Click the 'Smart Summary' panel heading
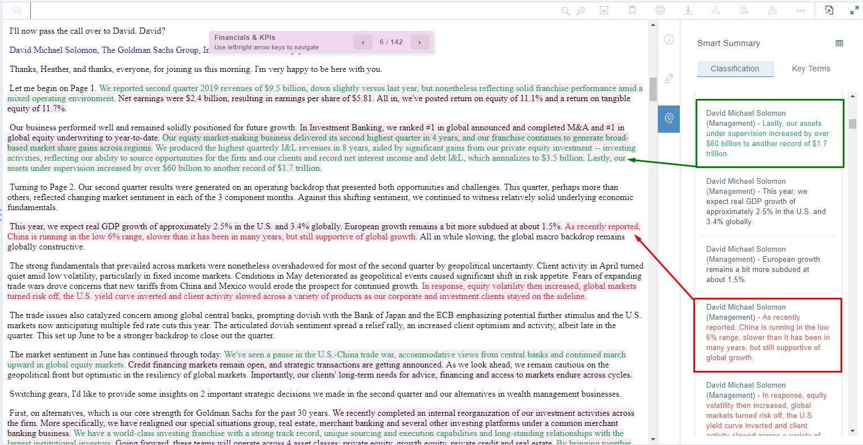863x445 pixels. [729, 43]
